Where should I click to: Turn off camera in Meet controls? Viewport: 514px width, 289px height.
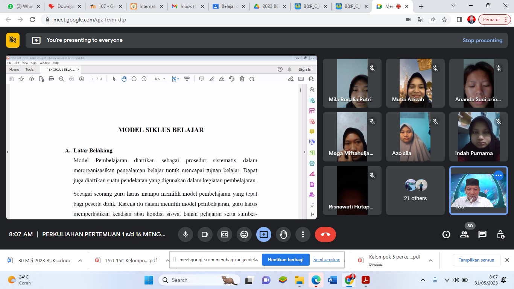[205, 234]
